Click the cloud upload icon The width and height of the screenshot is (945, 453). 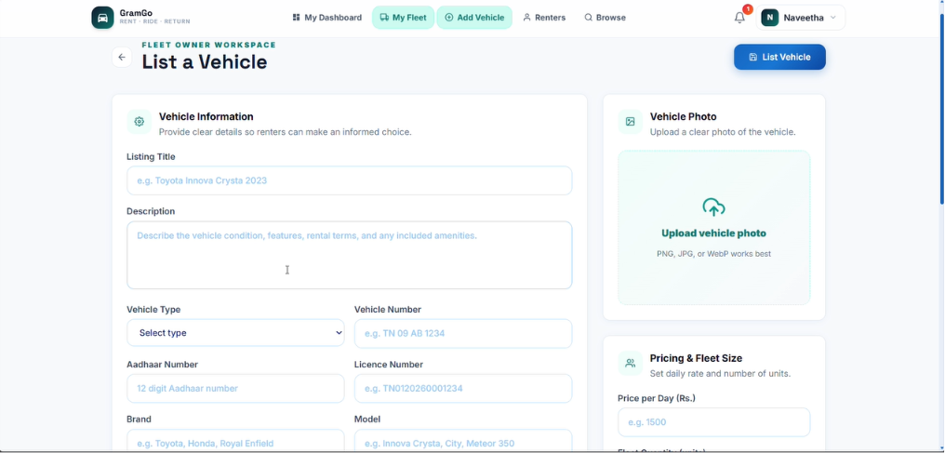pyautogui.click(x=713, y=207)
